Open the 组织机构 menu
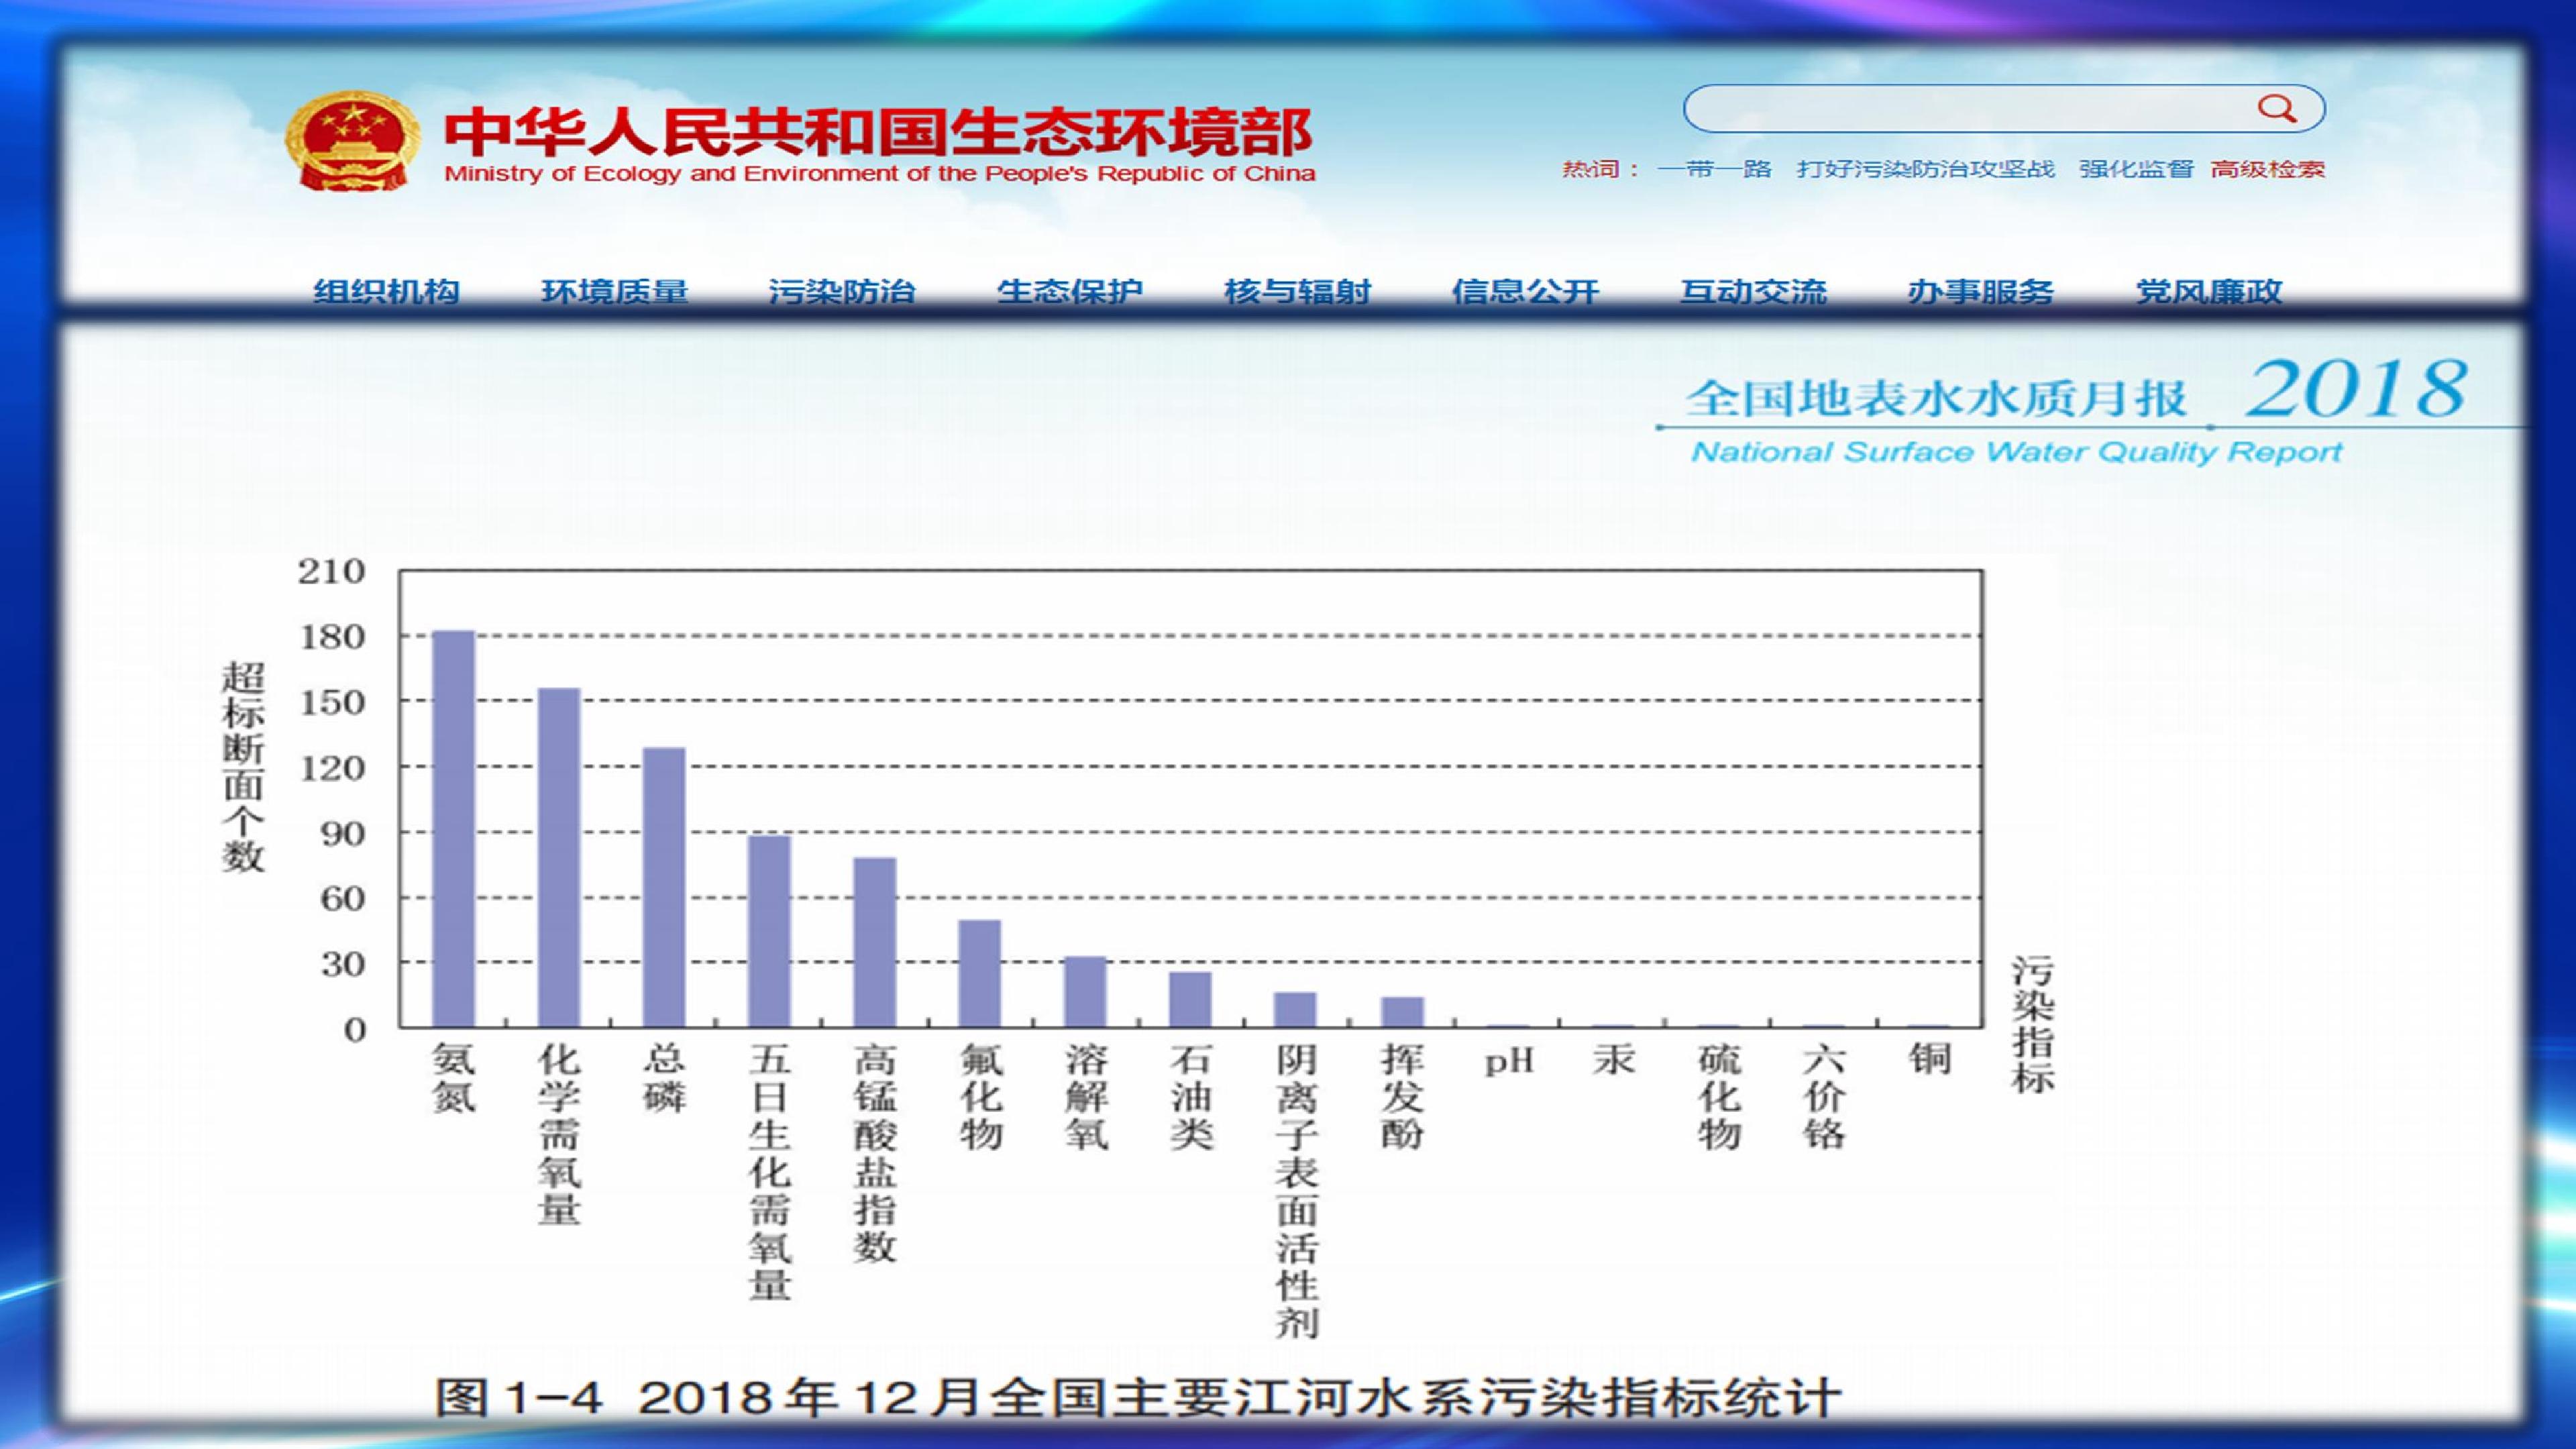This screenshot has width=2576, height=1449. point(386,291)
